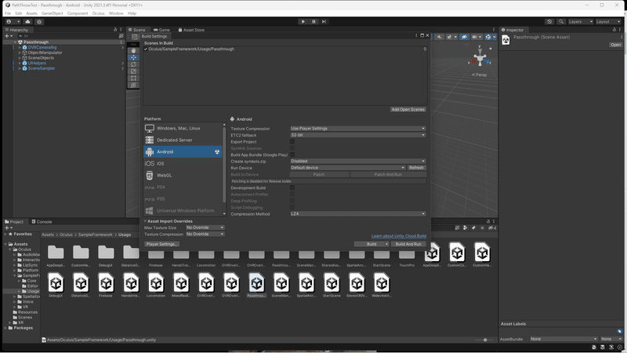This screenshot has height=353, width=627.
Task: Expand UIHelpers in Hierarchy
Action: (x=20, y=63)
